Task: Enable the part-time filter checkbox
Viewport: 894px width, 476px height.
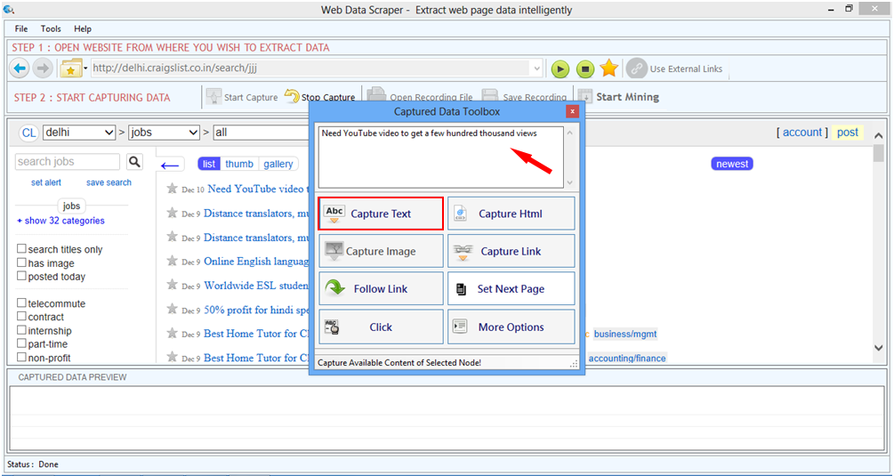Action: (21, 343)
